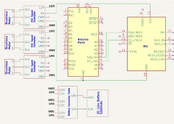Click the MOSI pin of Arduino Nano
This screenshot has height=124, width=174.
pyautogui.click(x=72, y=61)
